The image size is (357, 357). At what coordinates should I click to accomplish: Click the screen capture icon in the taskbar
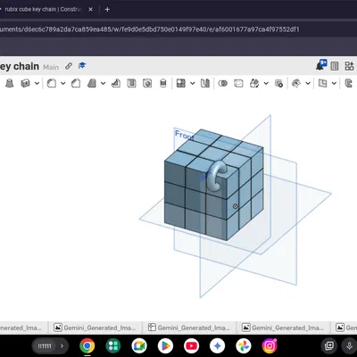(329, 345)
